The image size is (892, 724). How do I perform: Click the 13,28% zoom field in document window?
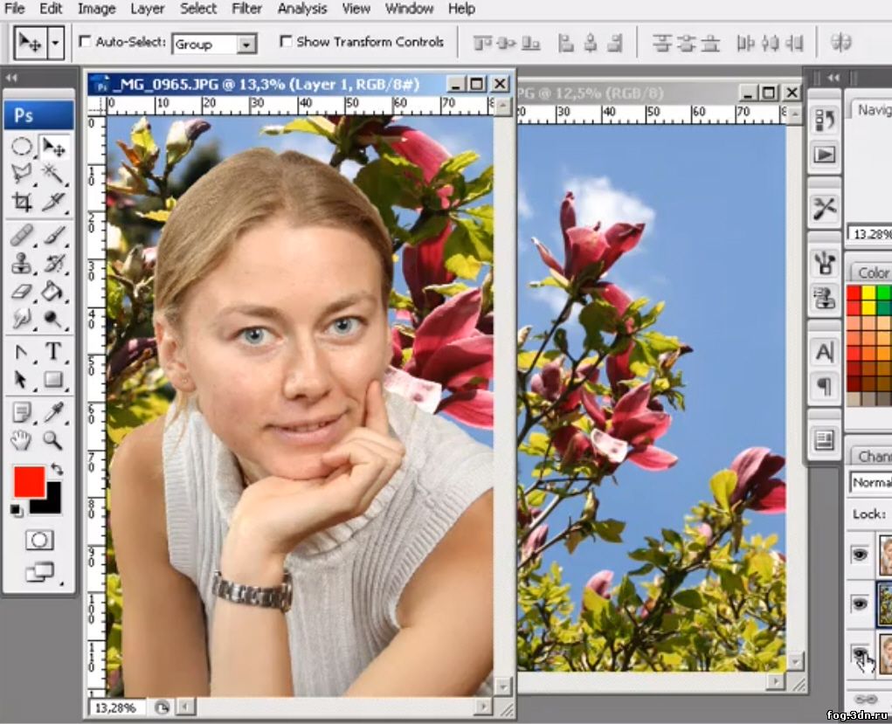[x=116, y=707]
